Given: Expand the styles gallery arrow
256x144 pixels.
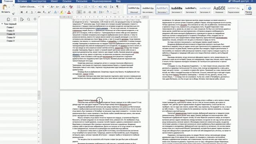Looking at the screenshot, I should pos(243,9).
